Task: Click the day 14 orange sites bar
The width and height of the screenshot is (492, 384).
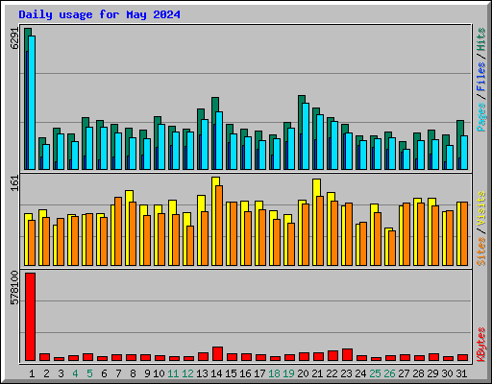Action: coord(219,226)
